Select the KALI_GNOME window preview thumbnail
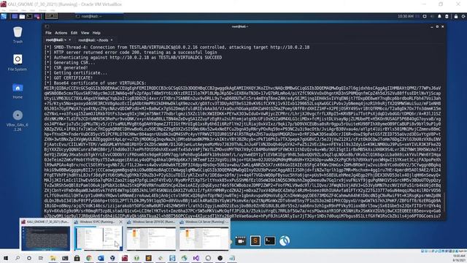The width and height of the screenshot is (467, 263). coord(45,235)
